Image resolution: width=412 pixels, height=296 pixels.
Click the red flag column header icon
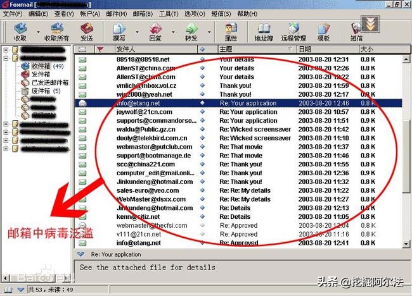[x=100, y=49]
